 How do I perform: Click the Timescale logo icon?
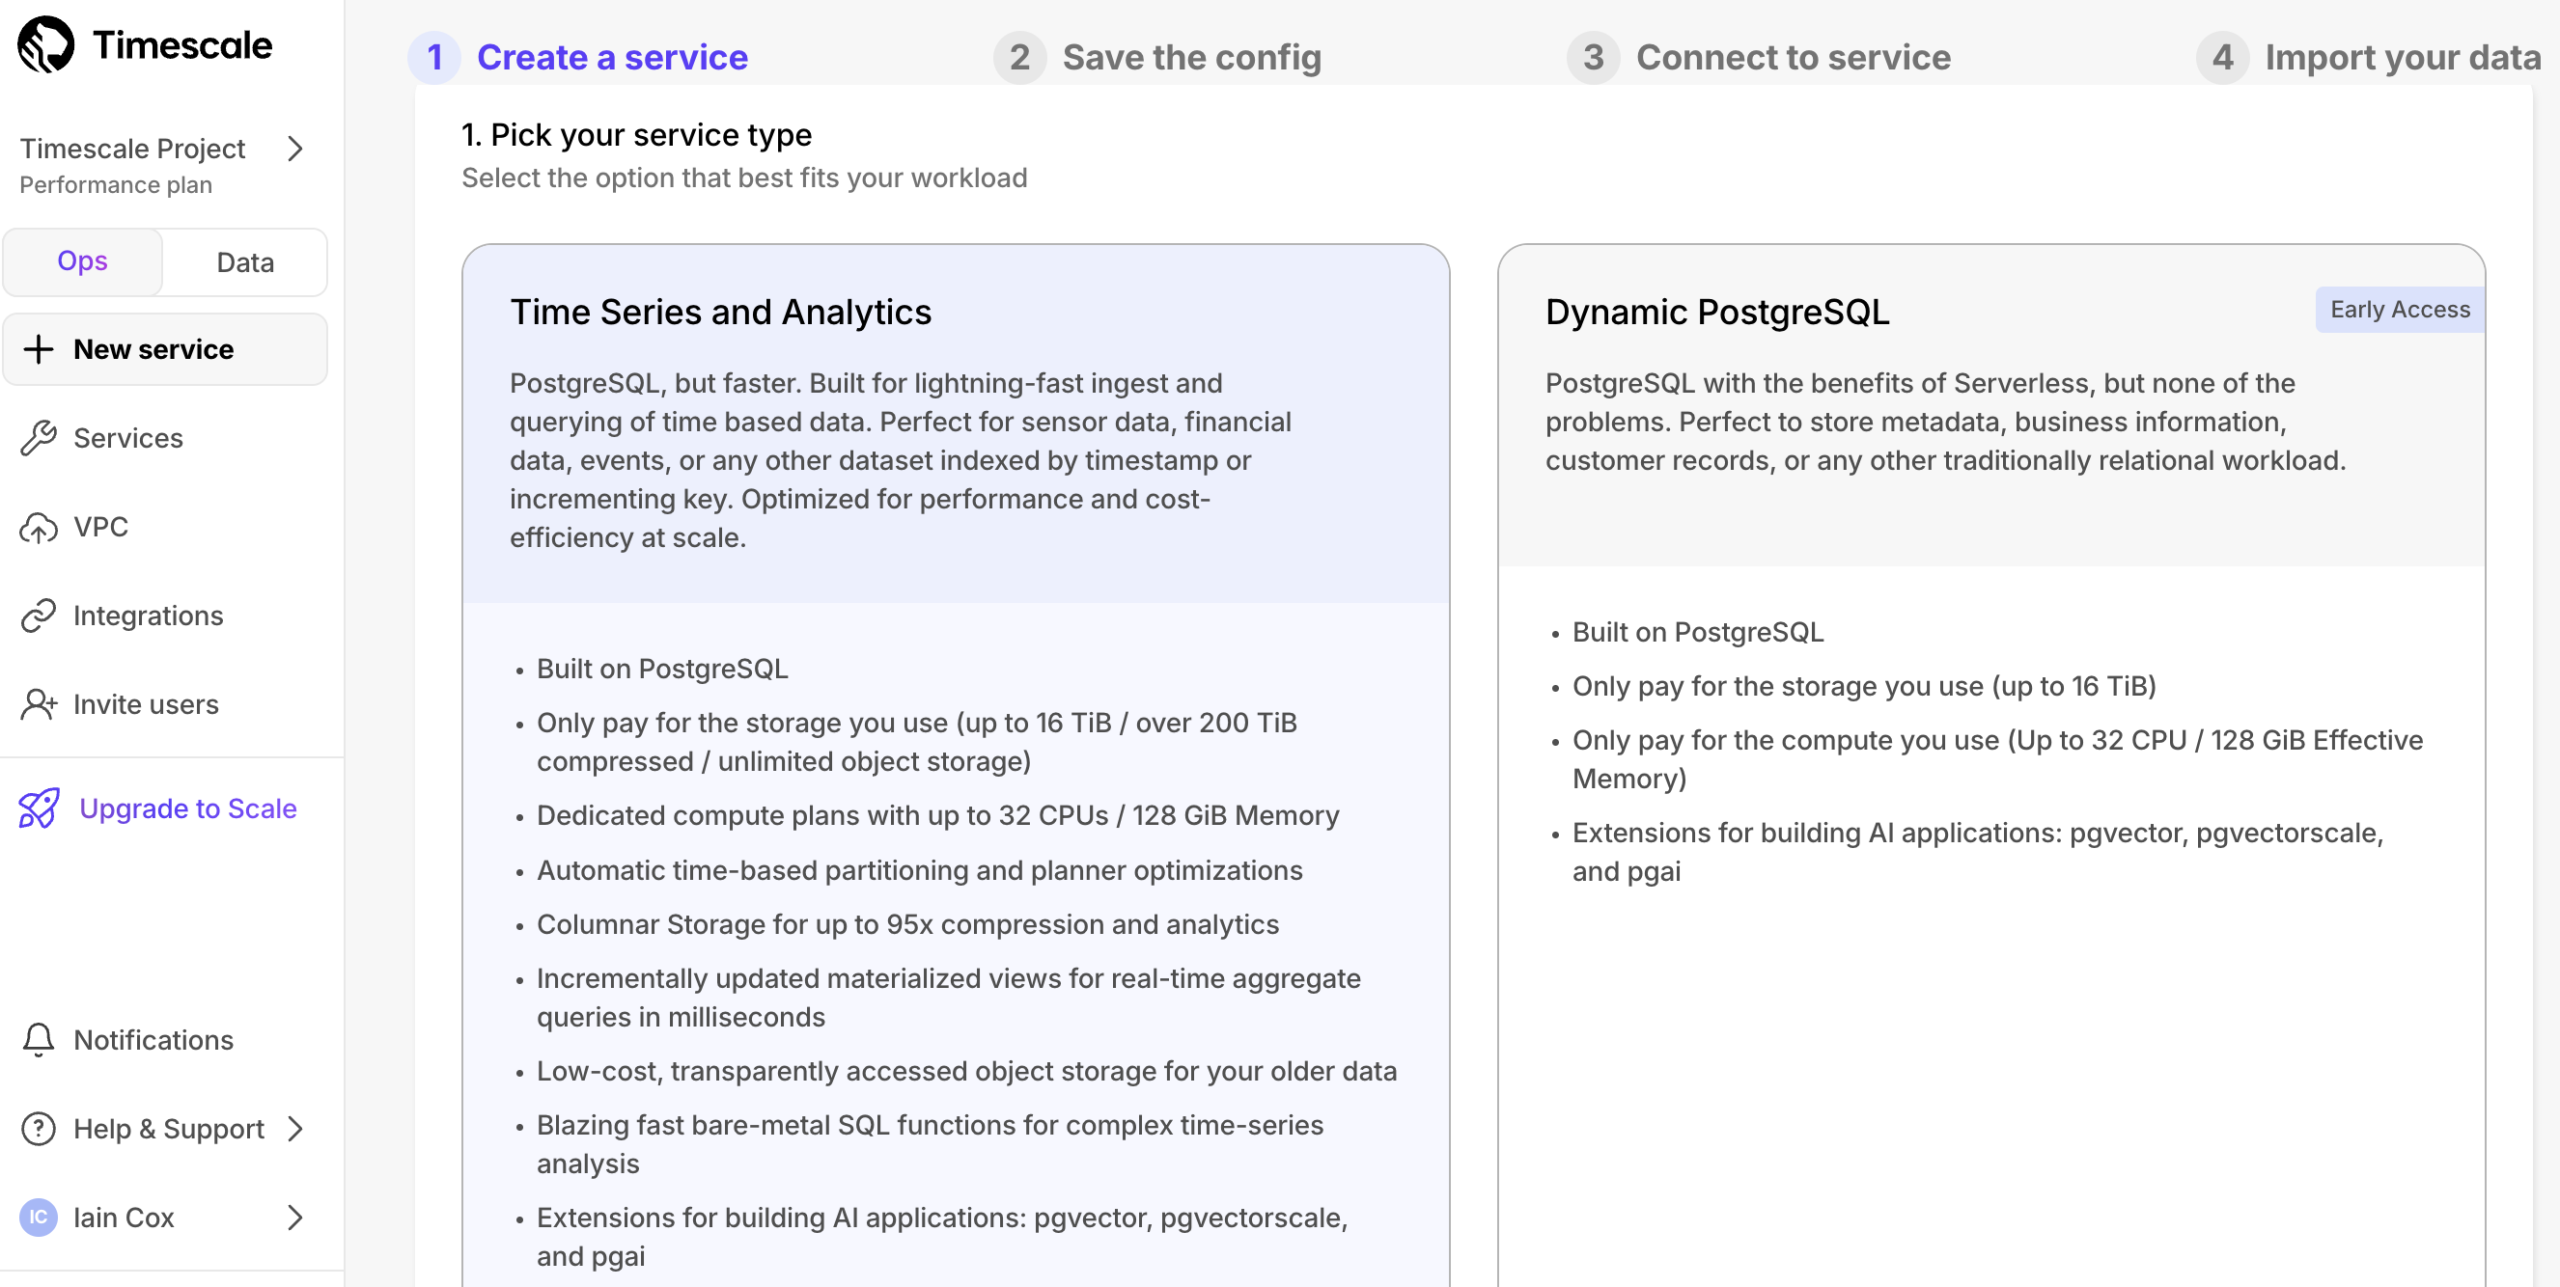(45, 44)
